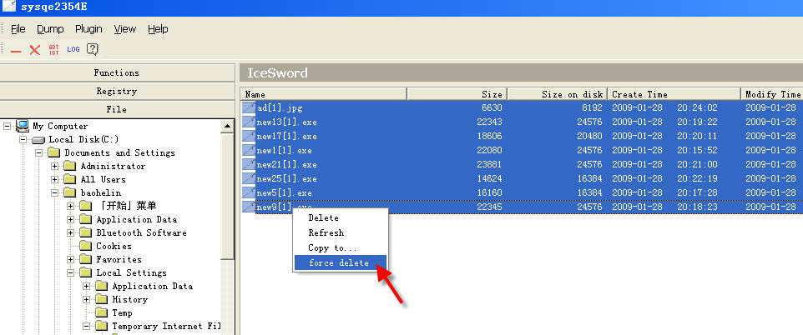803x335 pixels.
Task: Click the Bluetooth Software folder icon
Action: pos(86,232)
